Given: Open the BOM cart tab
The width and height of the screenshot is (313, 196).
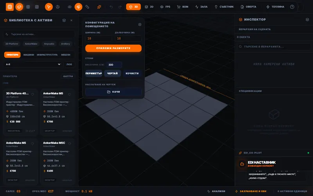Looking at the screenshot, I should tap(183, 7).
